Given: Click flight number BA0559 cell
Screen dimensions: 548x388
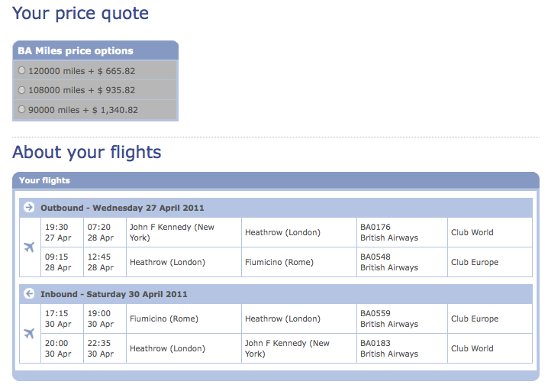Looking at the screenshot, I should tap(402, 318).
